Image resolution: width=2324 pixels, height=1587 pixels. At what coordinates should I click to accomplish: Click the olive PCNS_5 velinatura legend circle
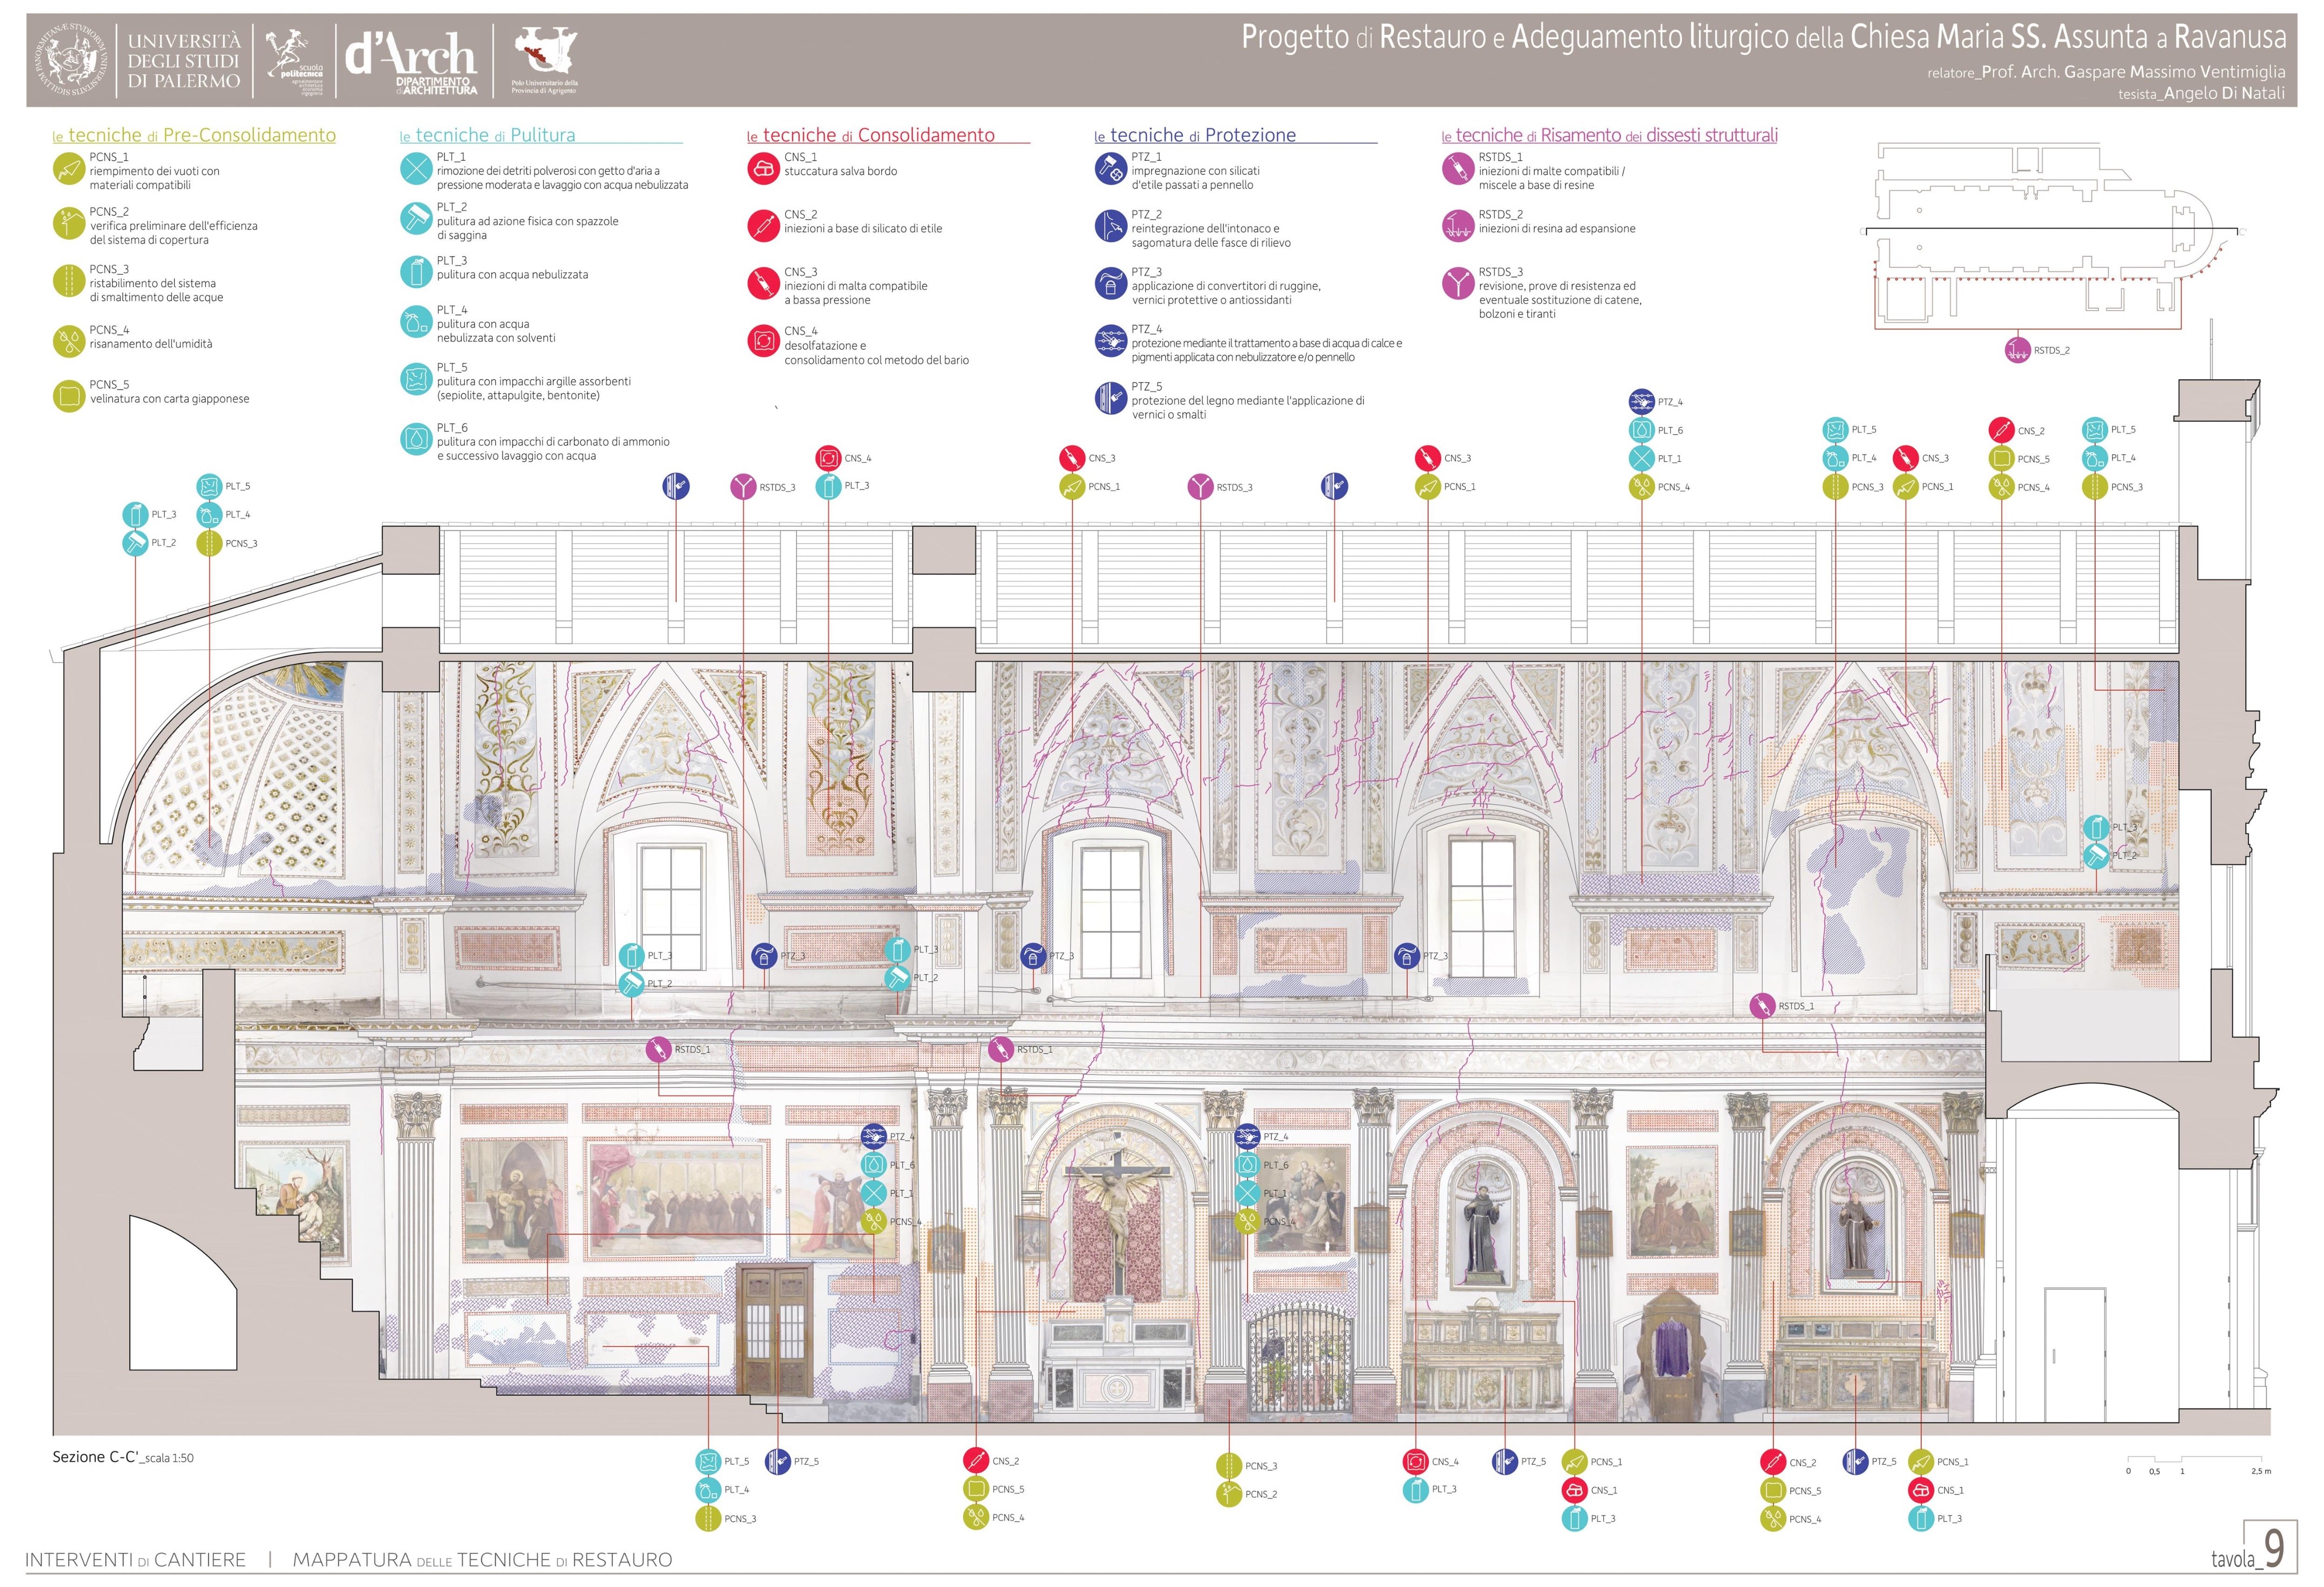68,396
